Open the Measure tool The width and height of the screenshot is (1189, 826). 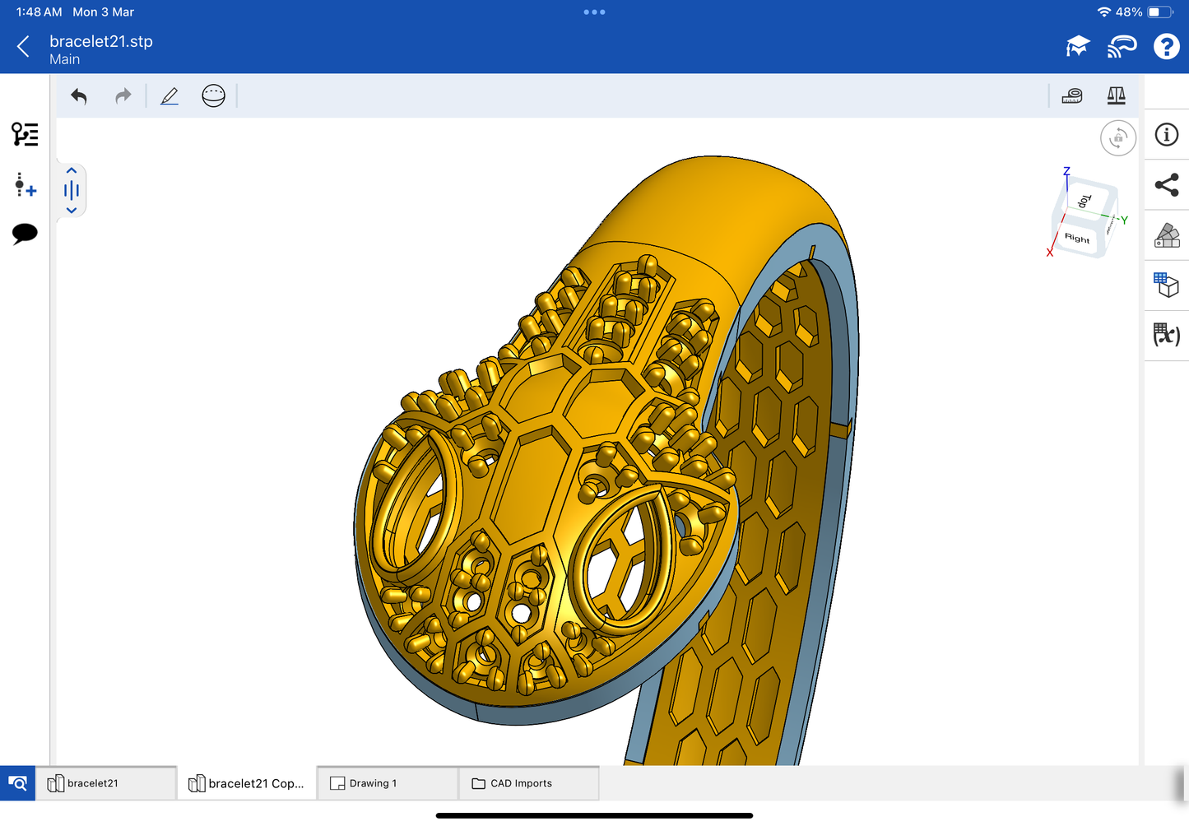pos(1072,96)
